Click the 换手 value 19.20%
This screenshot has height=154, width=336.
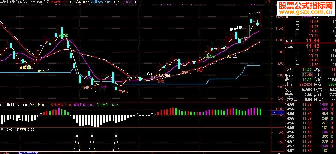click(306, 90)
